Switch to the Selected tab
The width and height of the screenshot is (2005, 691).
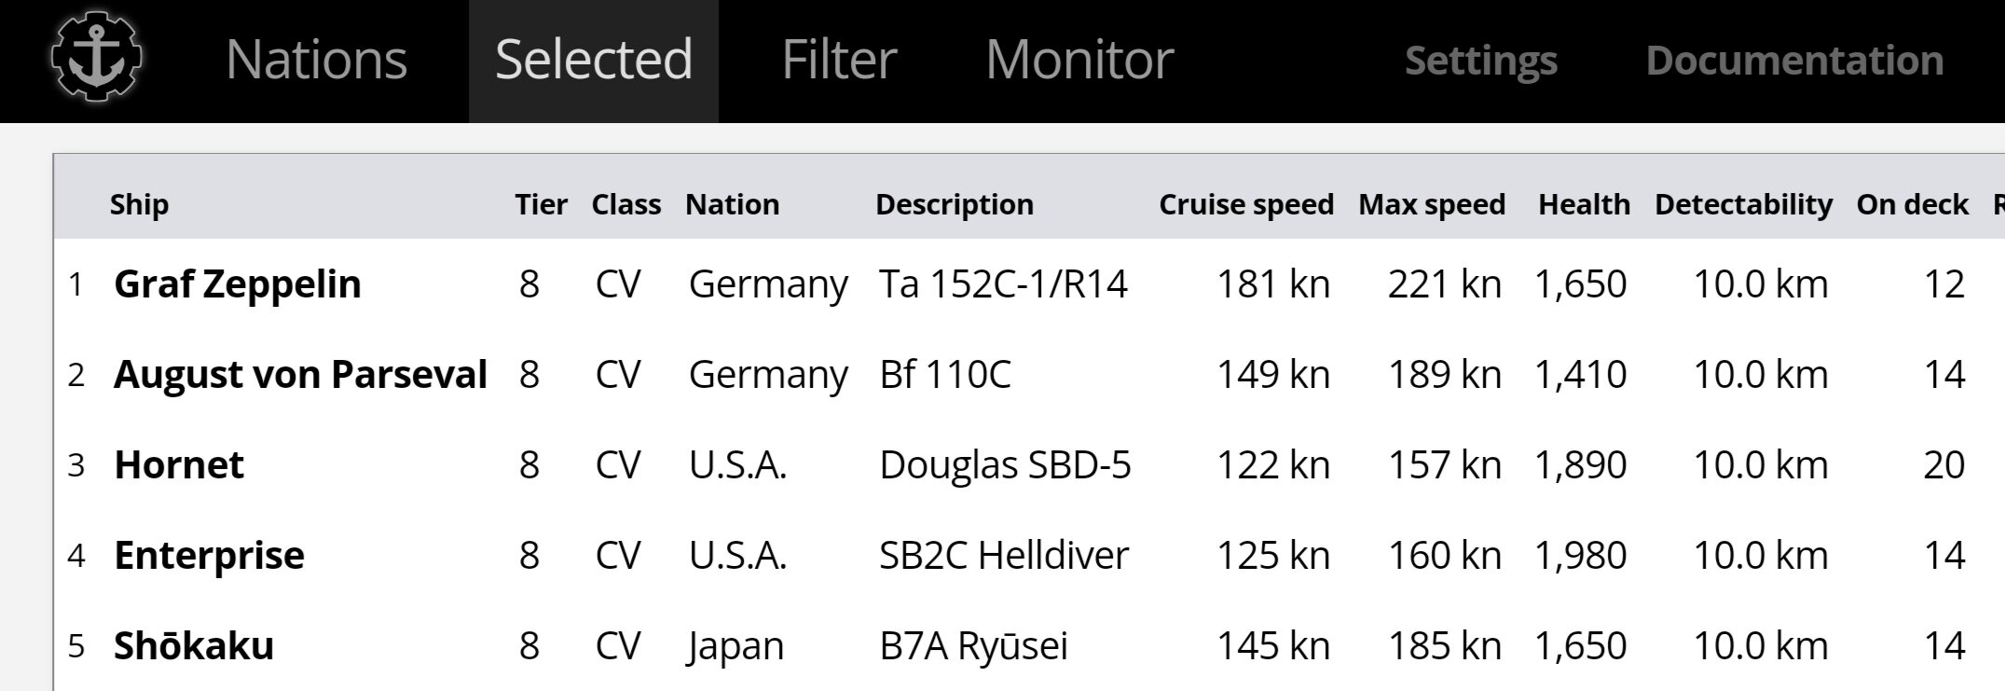coord(594,60)
